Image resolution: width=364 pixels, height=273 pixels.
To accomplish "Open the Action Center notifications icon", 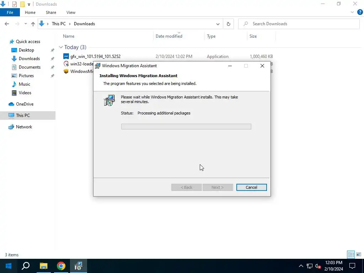I will coord(352,266).
